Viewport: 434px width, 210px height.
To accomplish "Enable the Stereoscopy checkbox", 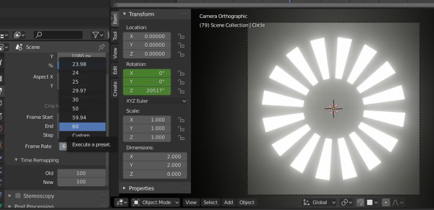I will [x=18, y=196].
